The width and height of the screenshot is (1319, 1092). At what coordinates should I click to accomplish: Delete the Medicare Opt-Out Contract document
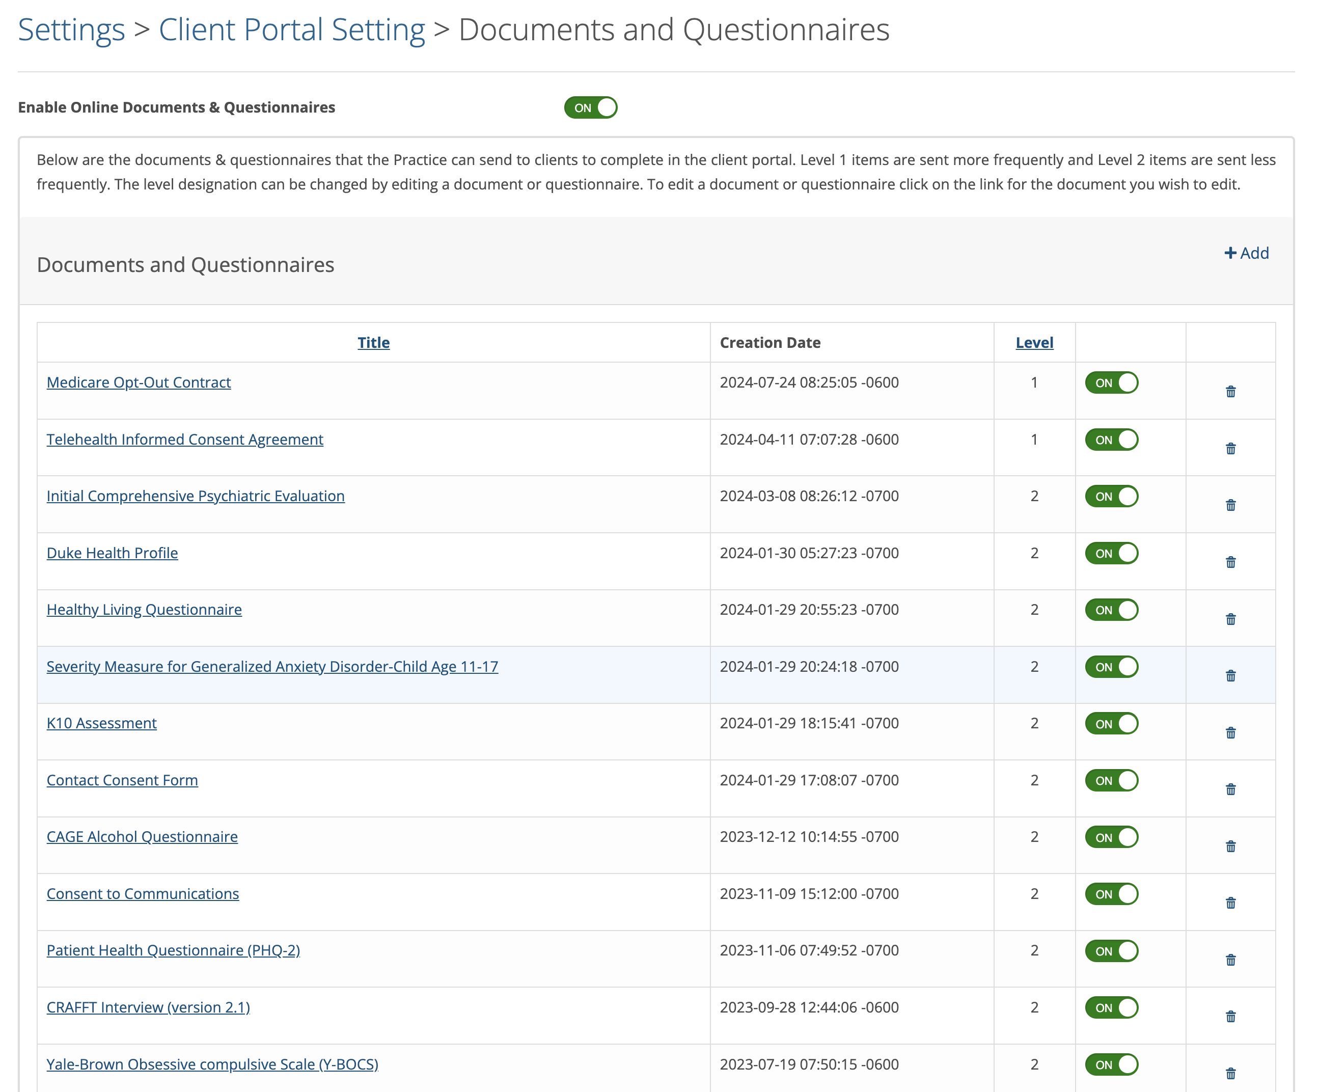coord(1230,391)
